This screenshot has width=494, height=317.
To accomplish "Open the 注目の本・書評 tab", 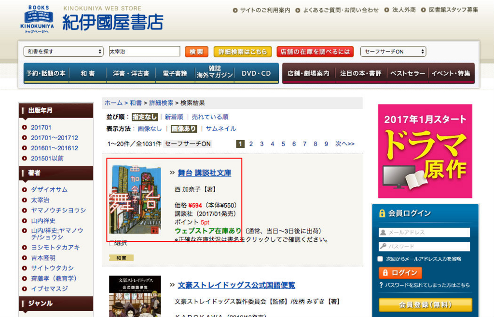I will tap(361, 73).
